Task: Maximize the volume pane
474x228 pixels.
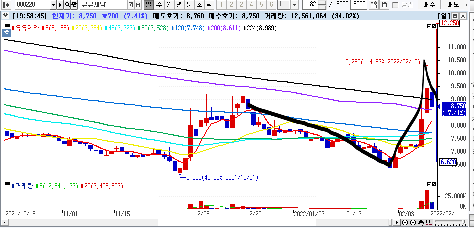Action: point(429,184)
